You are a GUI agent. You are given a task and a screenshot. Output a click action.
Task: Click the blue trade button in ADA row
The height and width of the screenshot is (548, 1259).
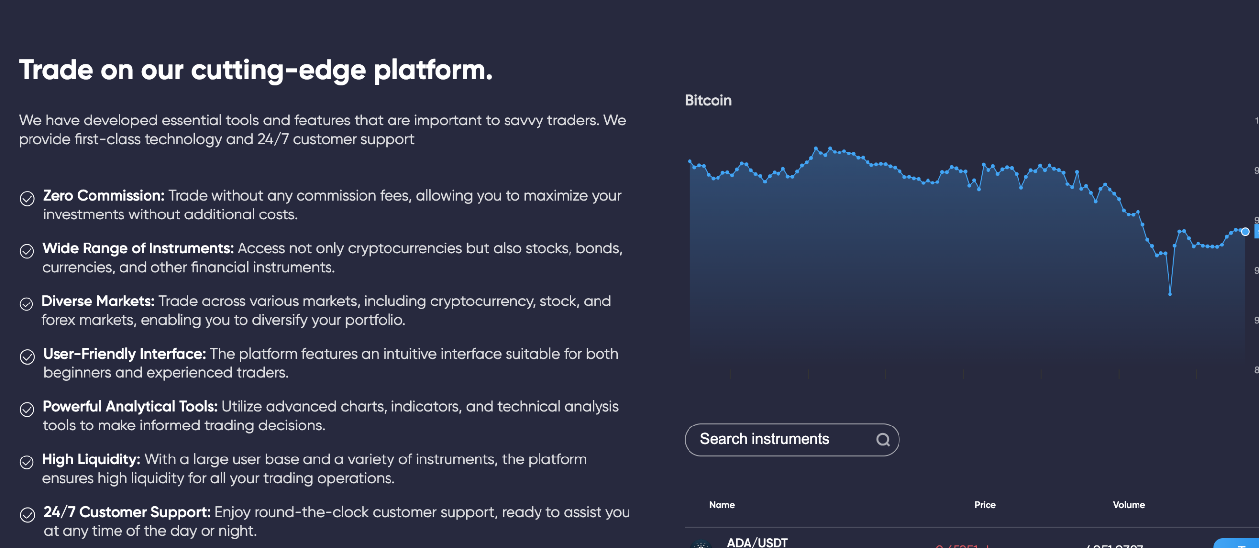point(1237,543)
